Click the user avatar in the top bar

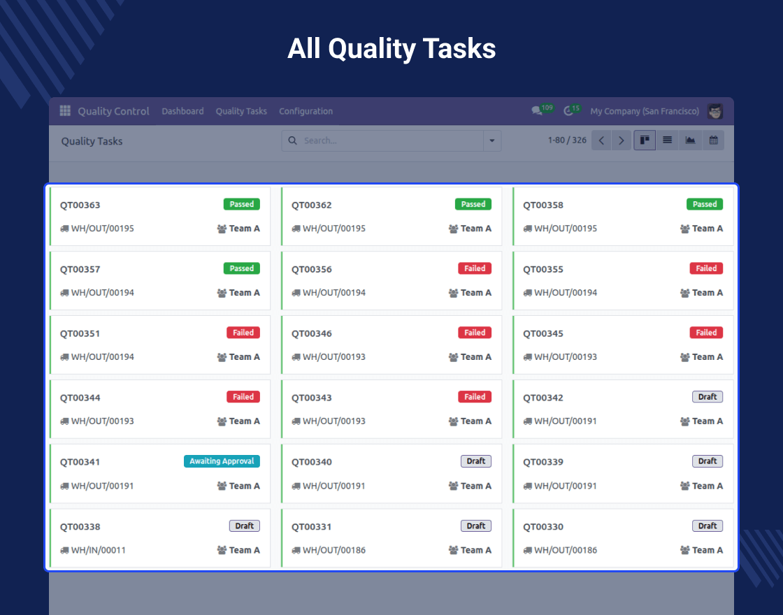(x=714, y=111)
